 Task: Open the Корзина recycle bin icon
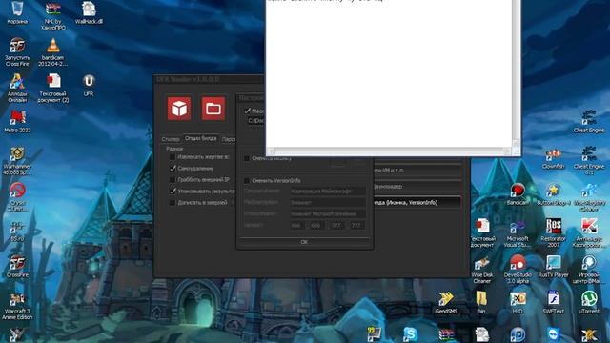(17, 12)
